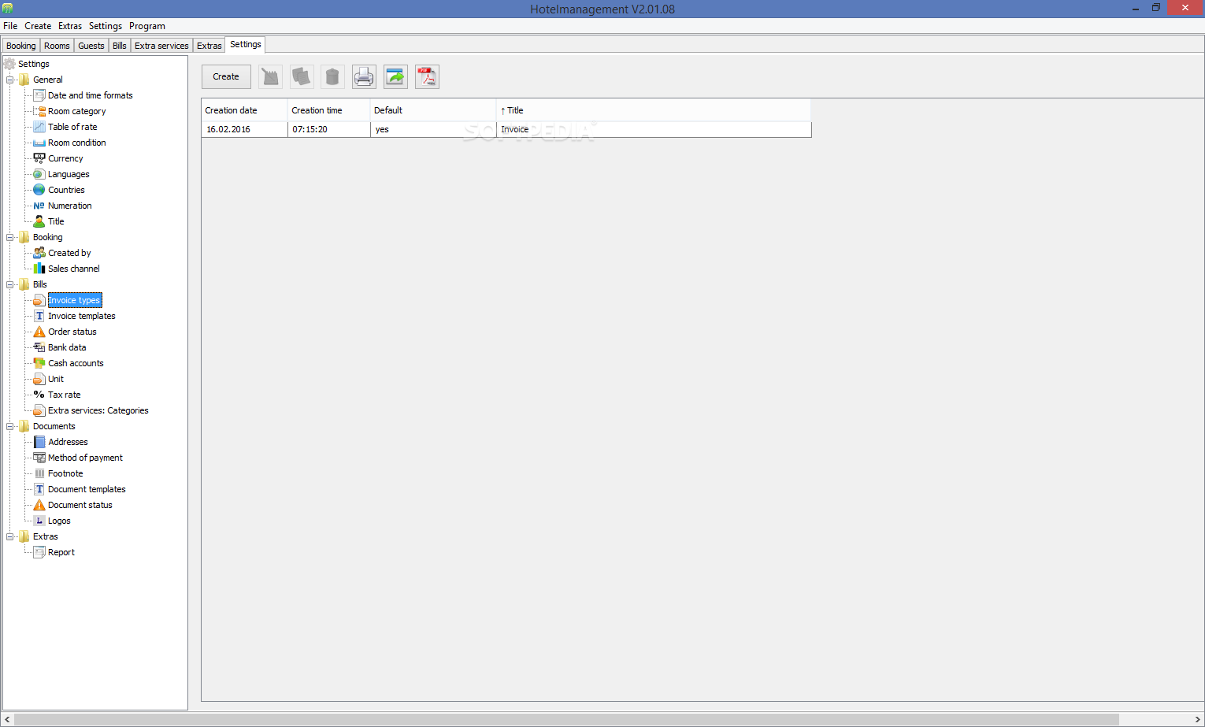Viewport: 1205px width, 727px height.
Task: Select the Invoice title cell
Action: [x=654, y=129]
